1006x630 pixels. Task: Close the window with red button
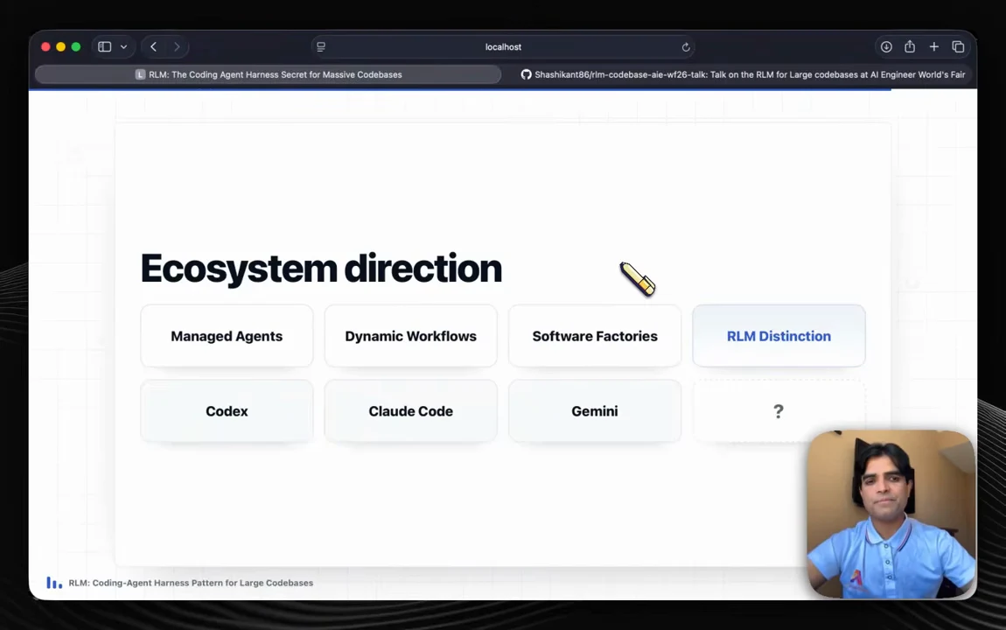pos(45,47)
